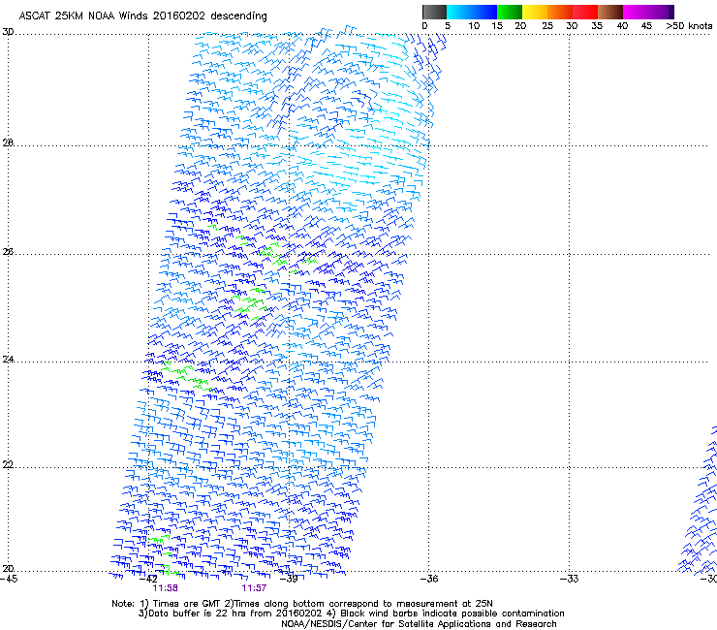This screenshot has height=630, width=717.
Task: Click the yellow 20-25 knots legend swatch
Action: (535, 12)
